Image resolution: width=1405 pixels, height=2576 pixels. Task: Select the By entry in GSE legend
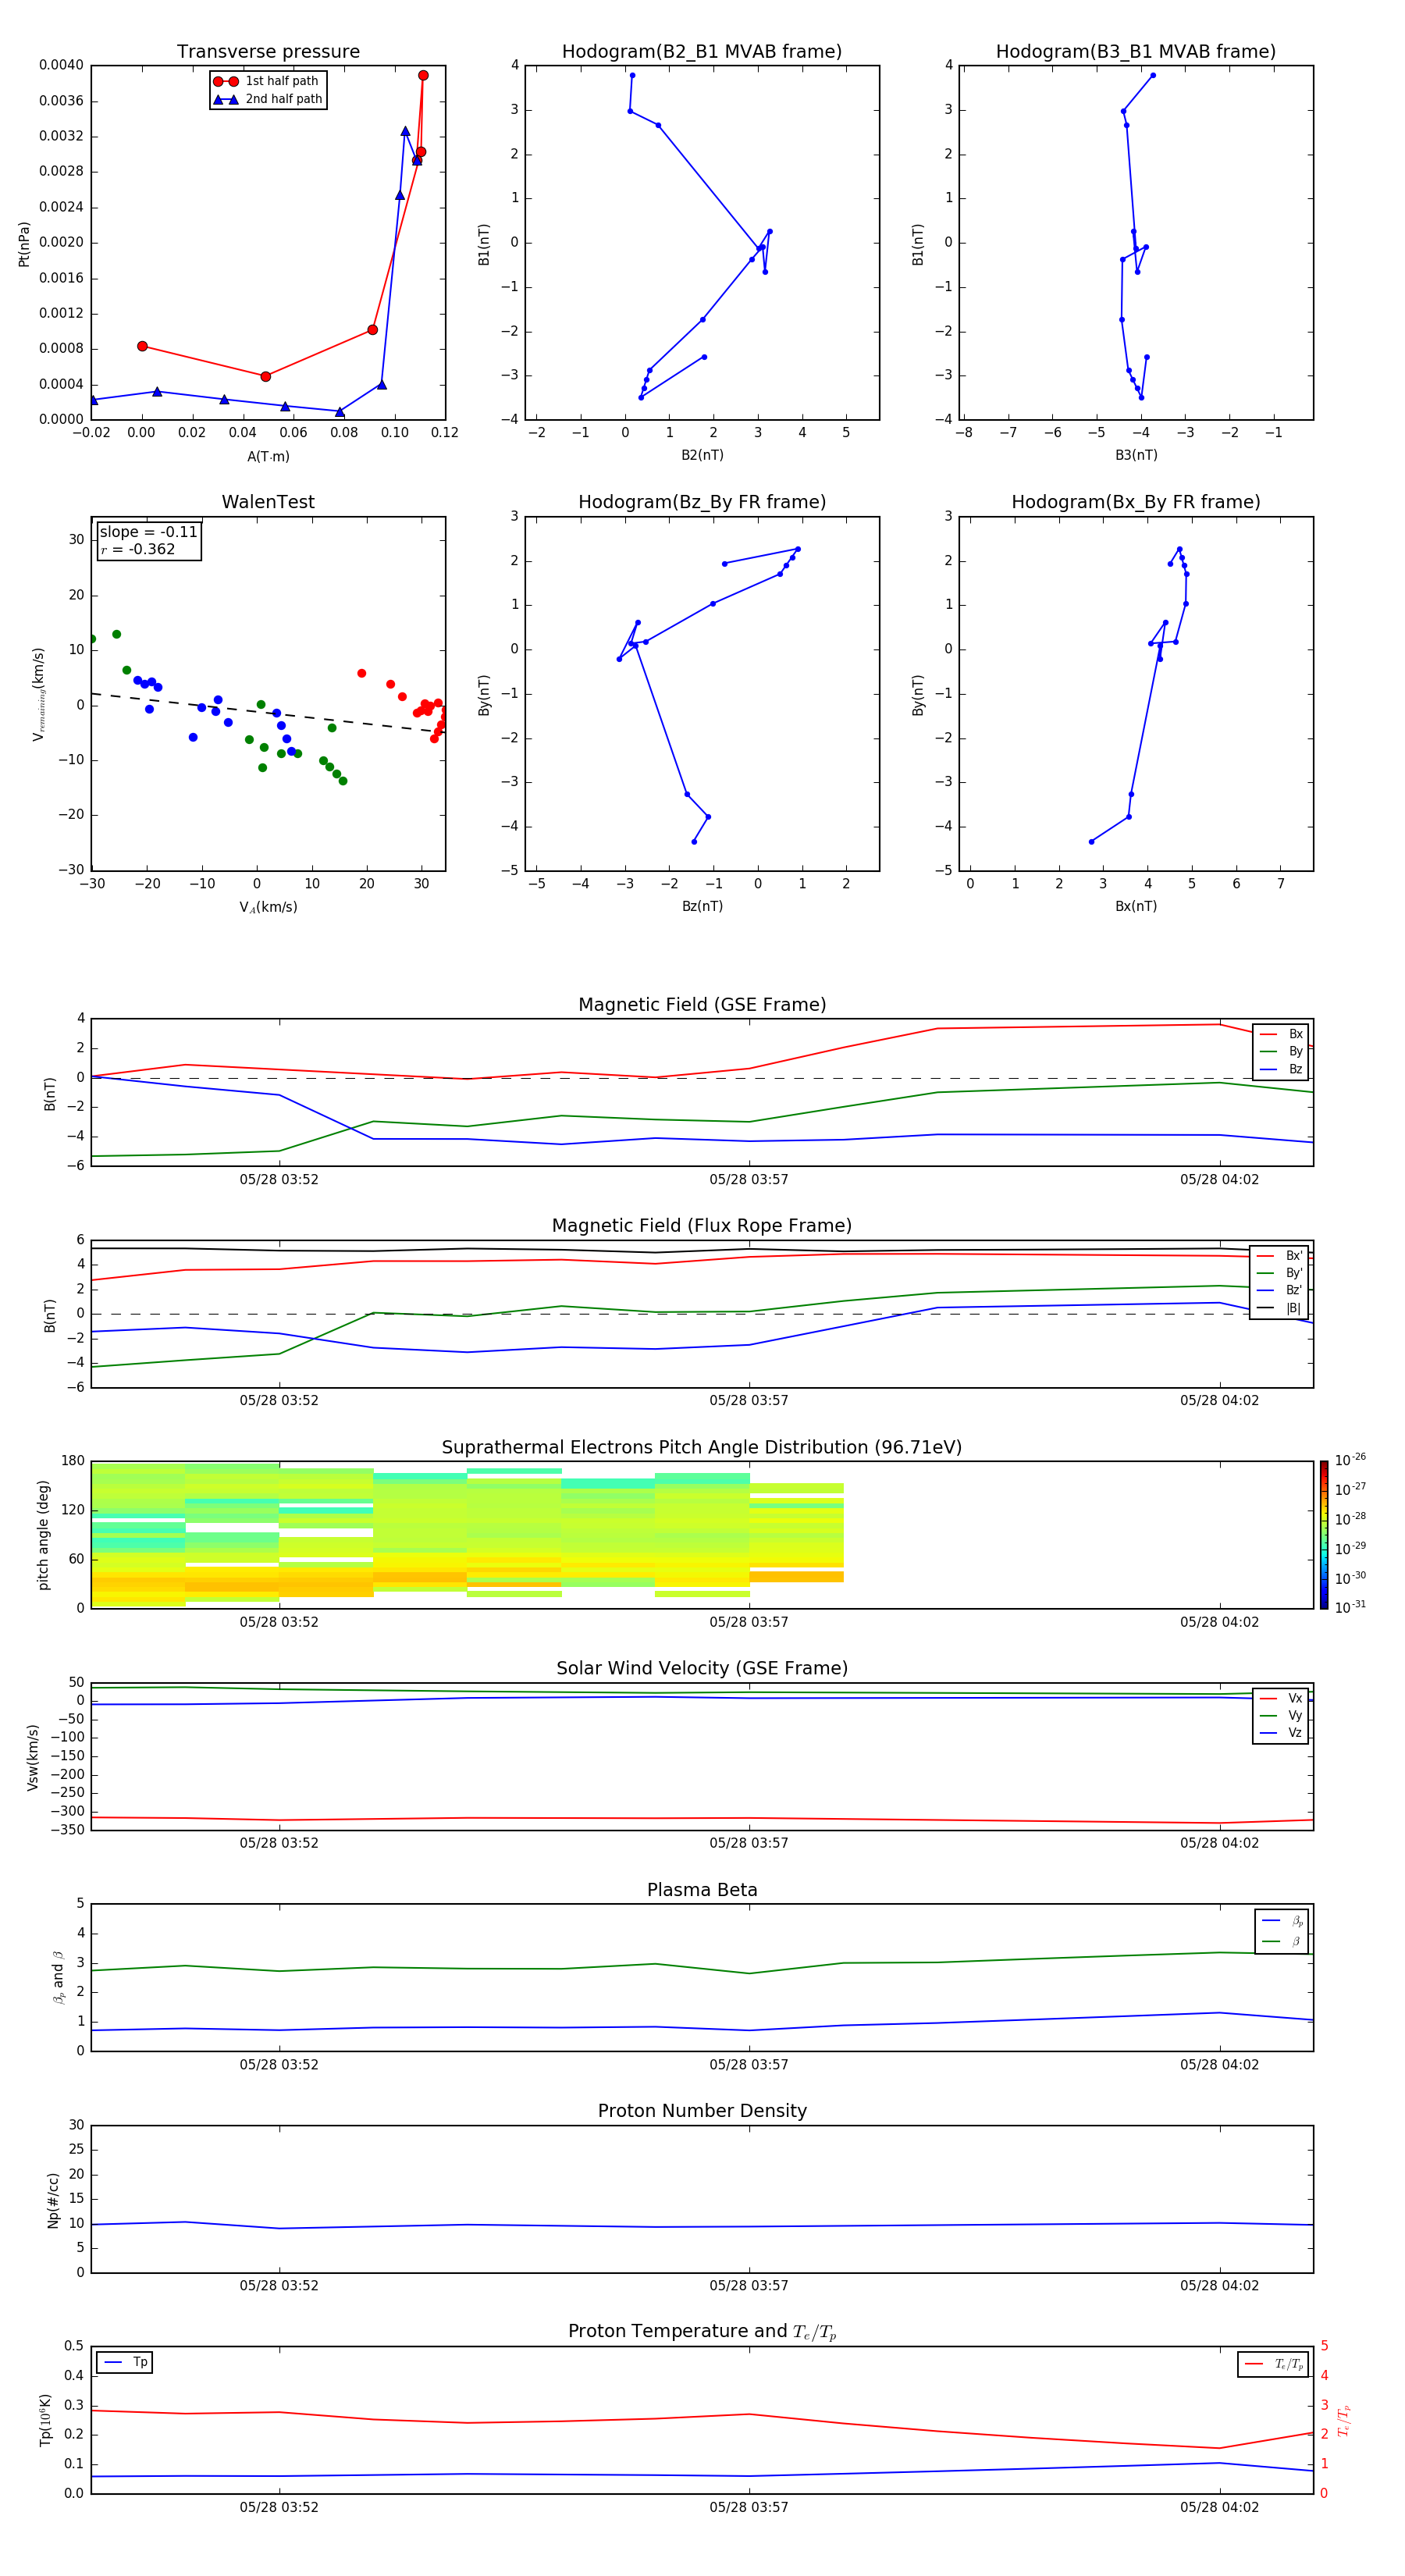pos(1281,1052)
